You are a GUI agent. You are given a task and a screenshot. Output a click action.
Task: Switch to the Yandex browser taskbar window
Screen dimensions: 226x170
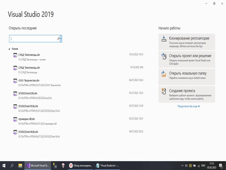click(x=81, y=165)
